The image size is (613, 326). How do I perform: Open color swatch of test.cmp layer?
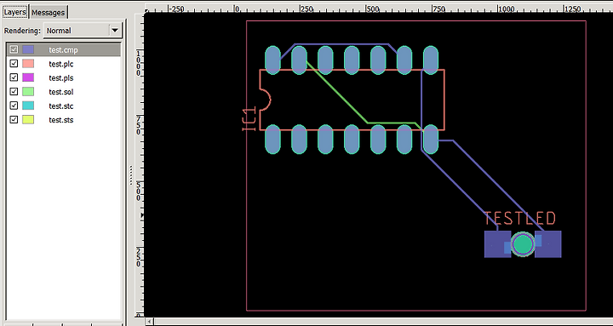(x=28, y=49)
